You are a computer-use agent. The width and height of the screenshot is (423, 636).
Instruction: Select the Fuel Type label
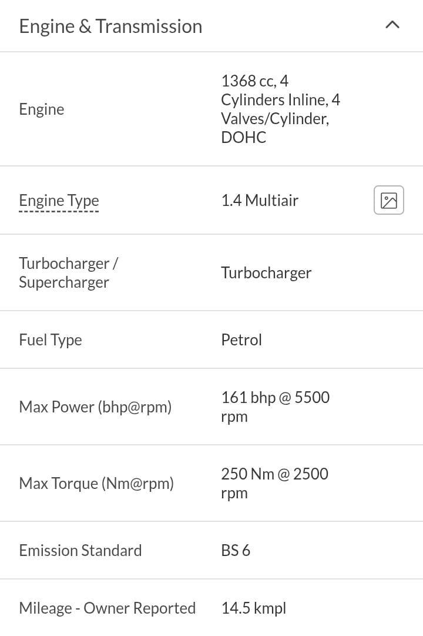point(51,340)
